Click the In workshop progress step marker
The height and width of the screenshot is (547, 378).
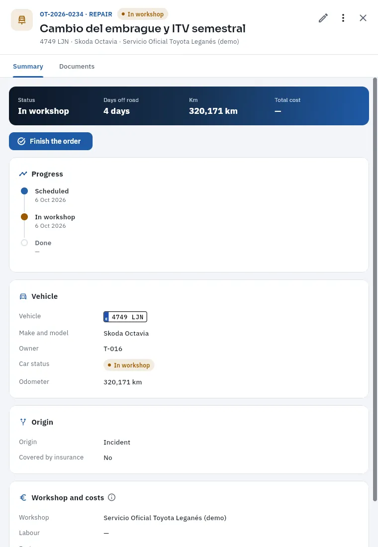[x=24, y=217]
